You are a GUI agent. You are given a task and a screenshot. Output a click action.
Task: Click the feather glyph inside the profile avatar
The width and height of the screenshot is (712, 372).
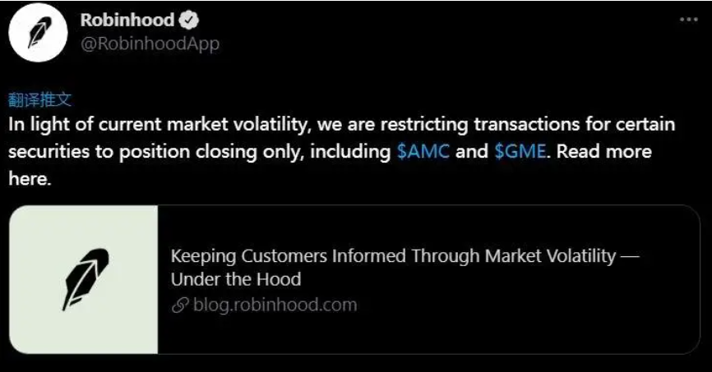[39, 32]
